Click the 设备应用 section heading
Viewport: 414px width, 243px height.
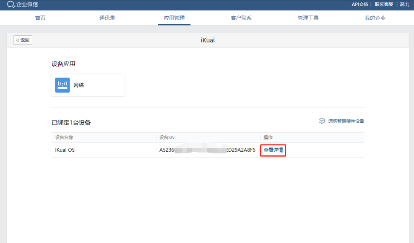coord(63,64)
